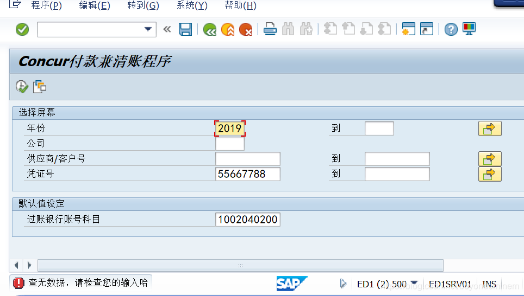This screenshot has width=524, height=296.
Task: Click the Create New Session icon
Action: 408,29
